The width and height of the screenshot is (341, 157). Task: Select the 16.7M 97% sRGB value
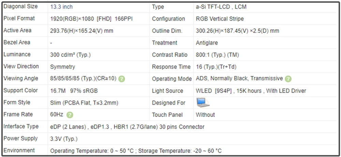(73, 91)
